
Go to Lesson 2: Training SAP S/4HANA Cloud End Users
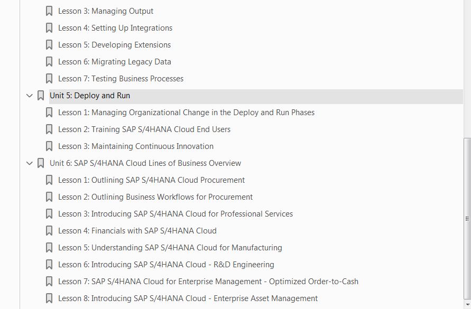click(144, 129)
